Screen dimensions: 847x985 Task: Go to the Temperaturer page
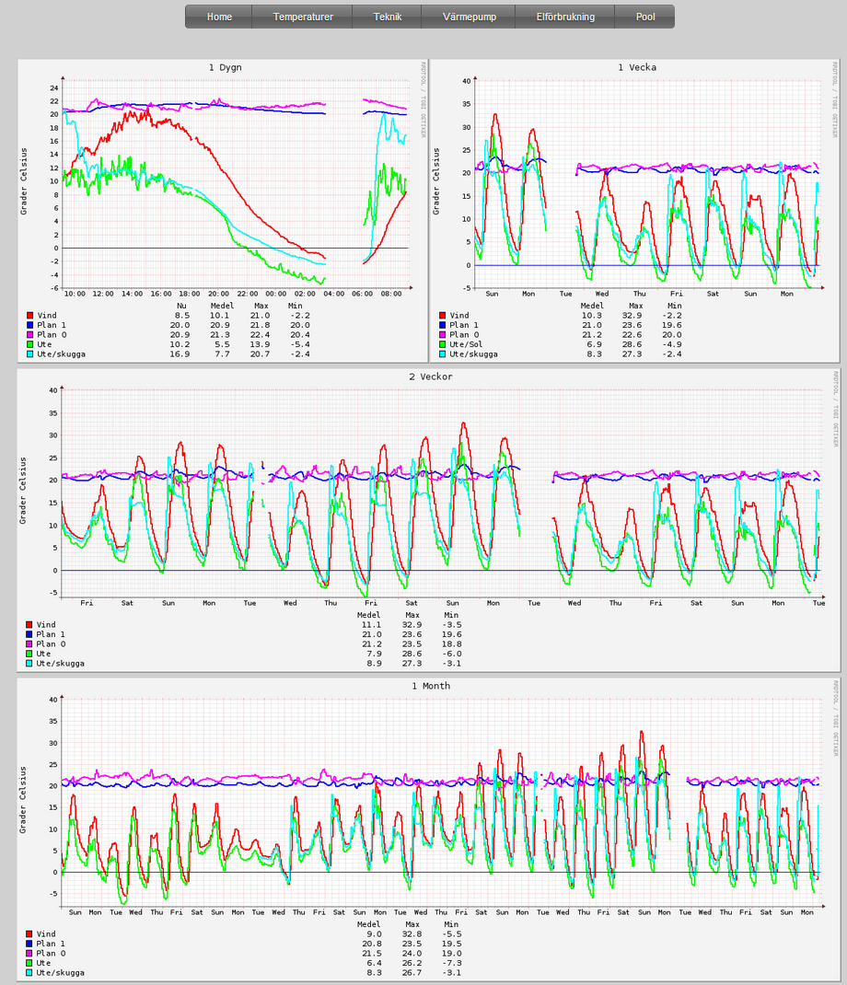pos(303,17)
